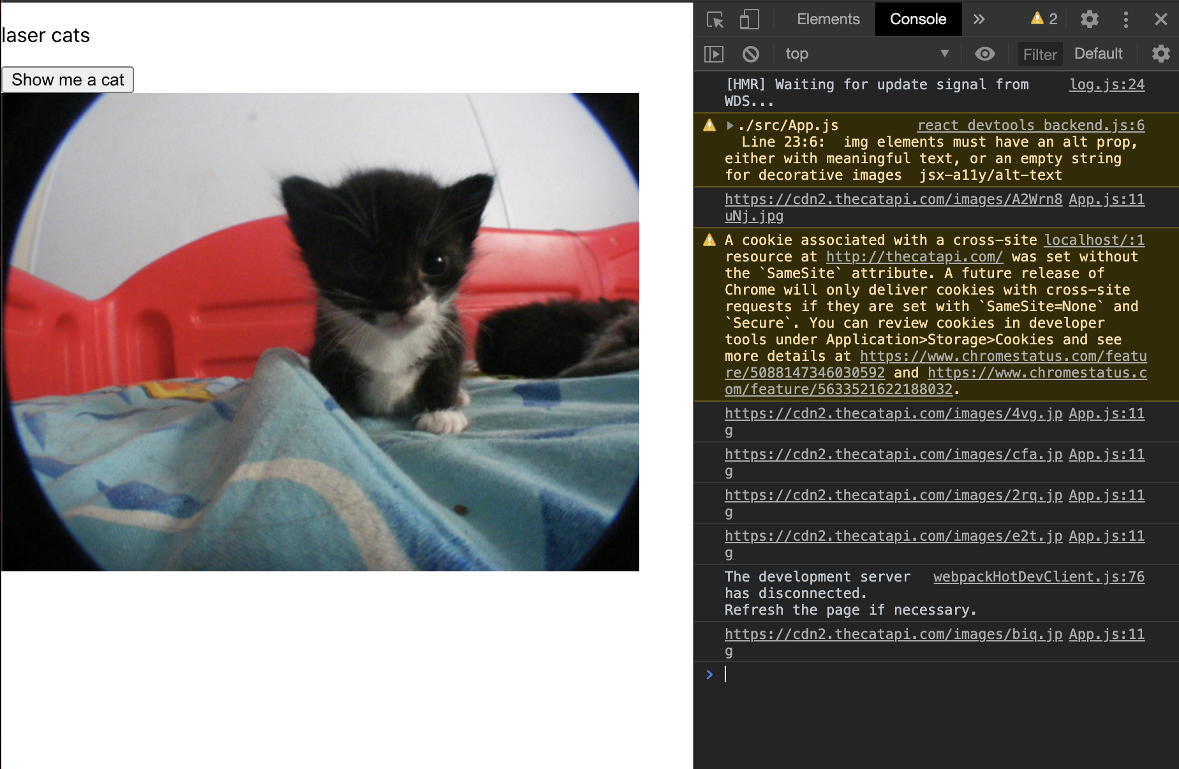Open the console settings gear
Viewport: 1179px width, 769px height.
pos(1160,54)
